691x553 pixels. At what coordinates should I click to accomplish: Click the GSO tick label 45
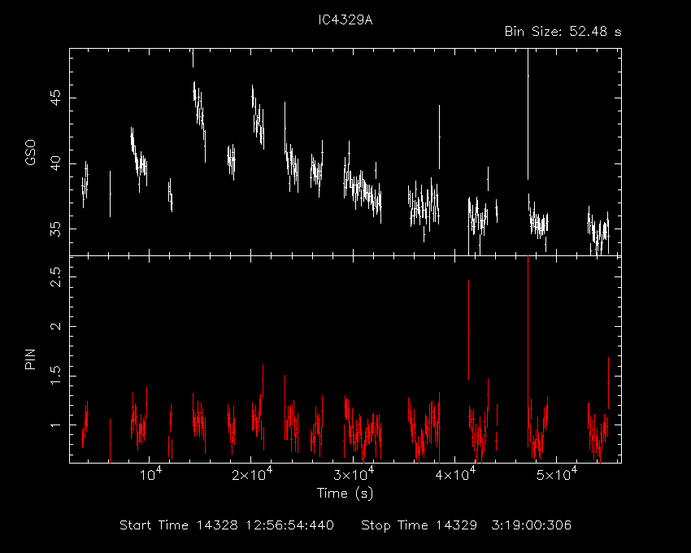click(x=56, y=98)
